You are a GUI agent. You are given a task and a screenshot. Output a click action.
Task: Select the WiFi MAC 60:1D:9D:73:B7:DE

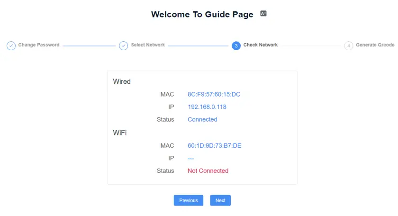click(215, 146)
